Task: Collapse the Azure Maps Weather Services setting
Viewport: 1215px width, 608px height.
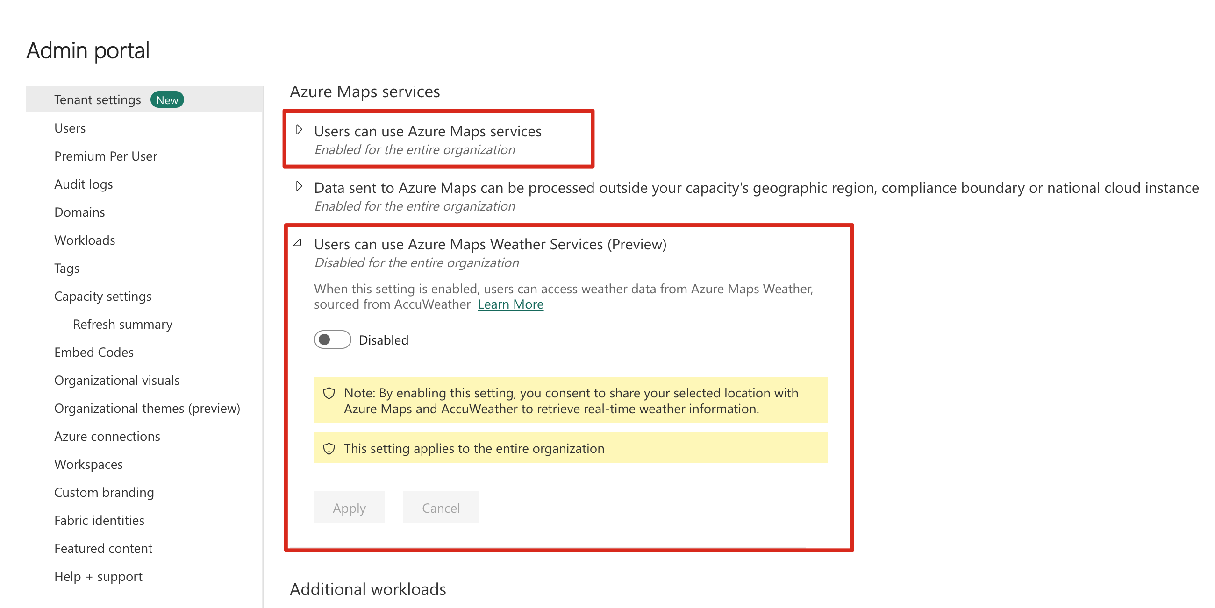Action: [298, 243]
